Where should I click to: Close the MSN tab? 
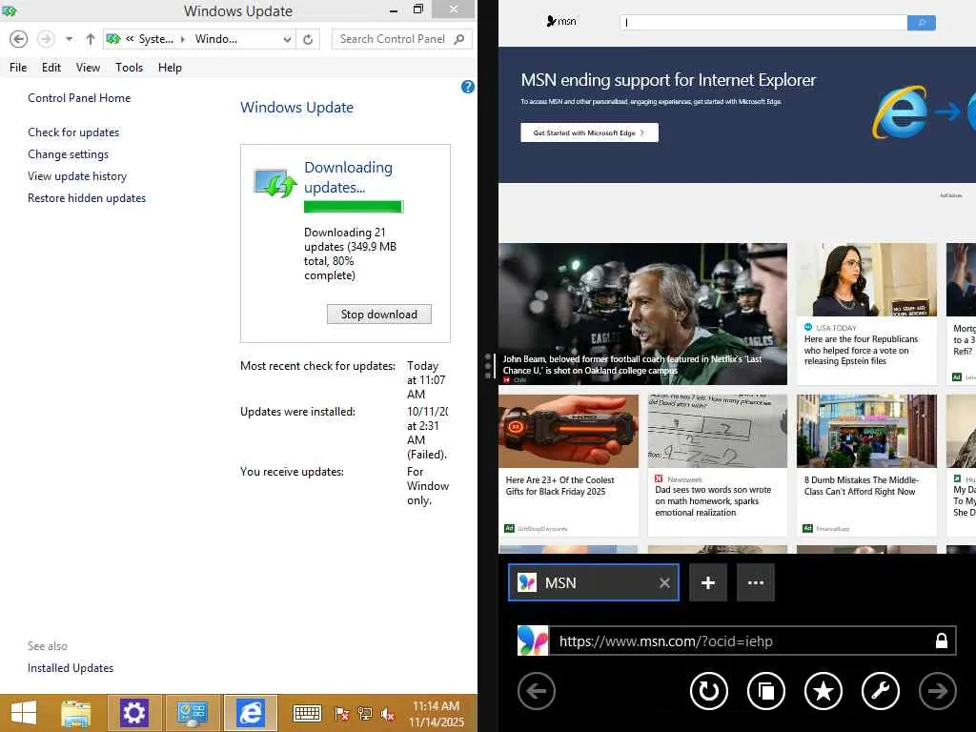664,582
